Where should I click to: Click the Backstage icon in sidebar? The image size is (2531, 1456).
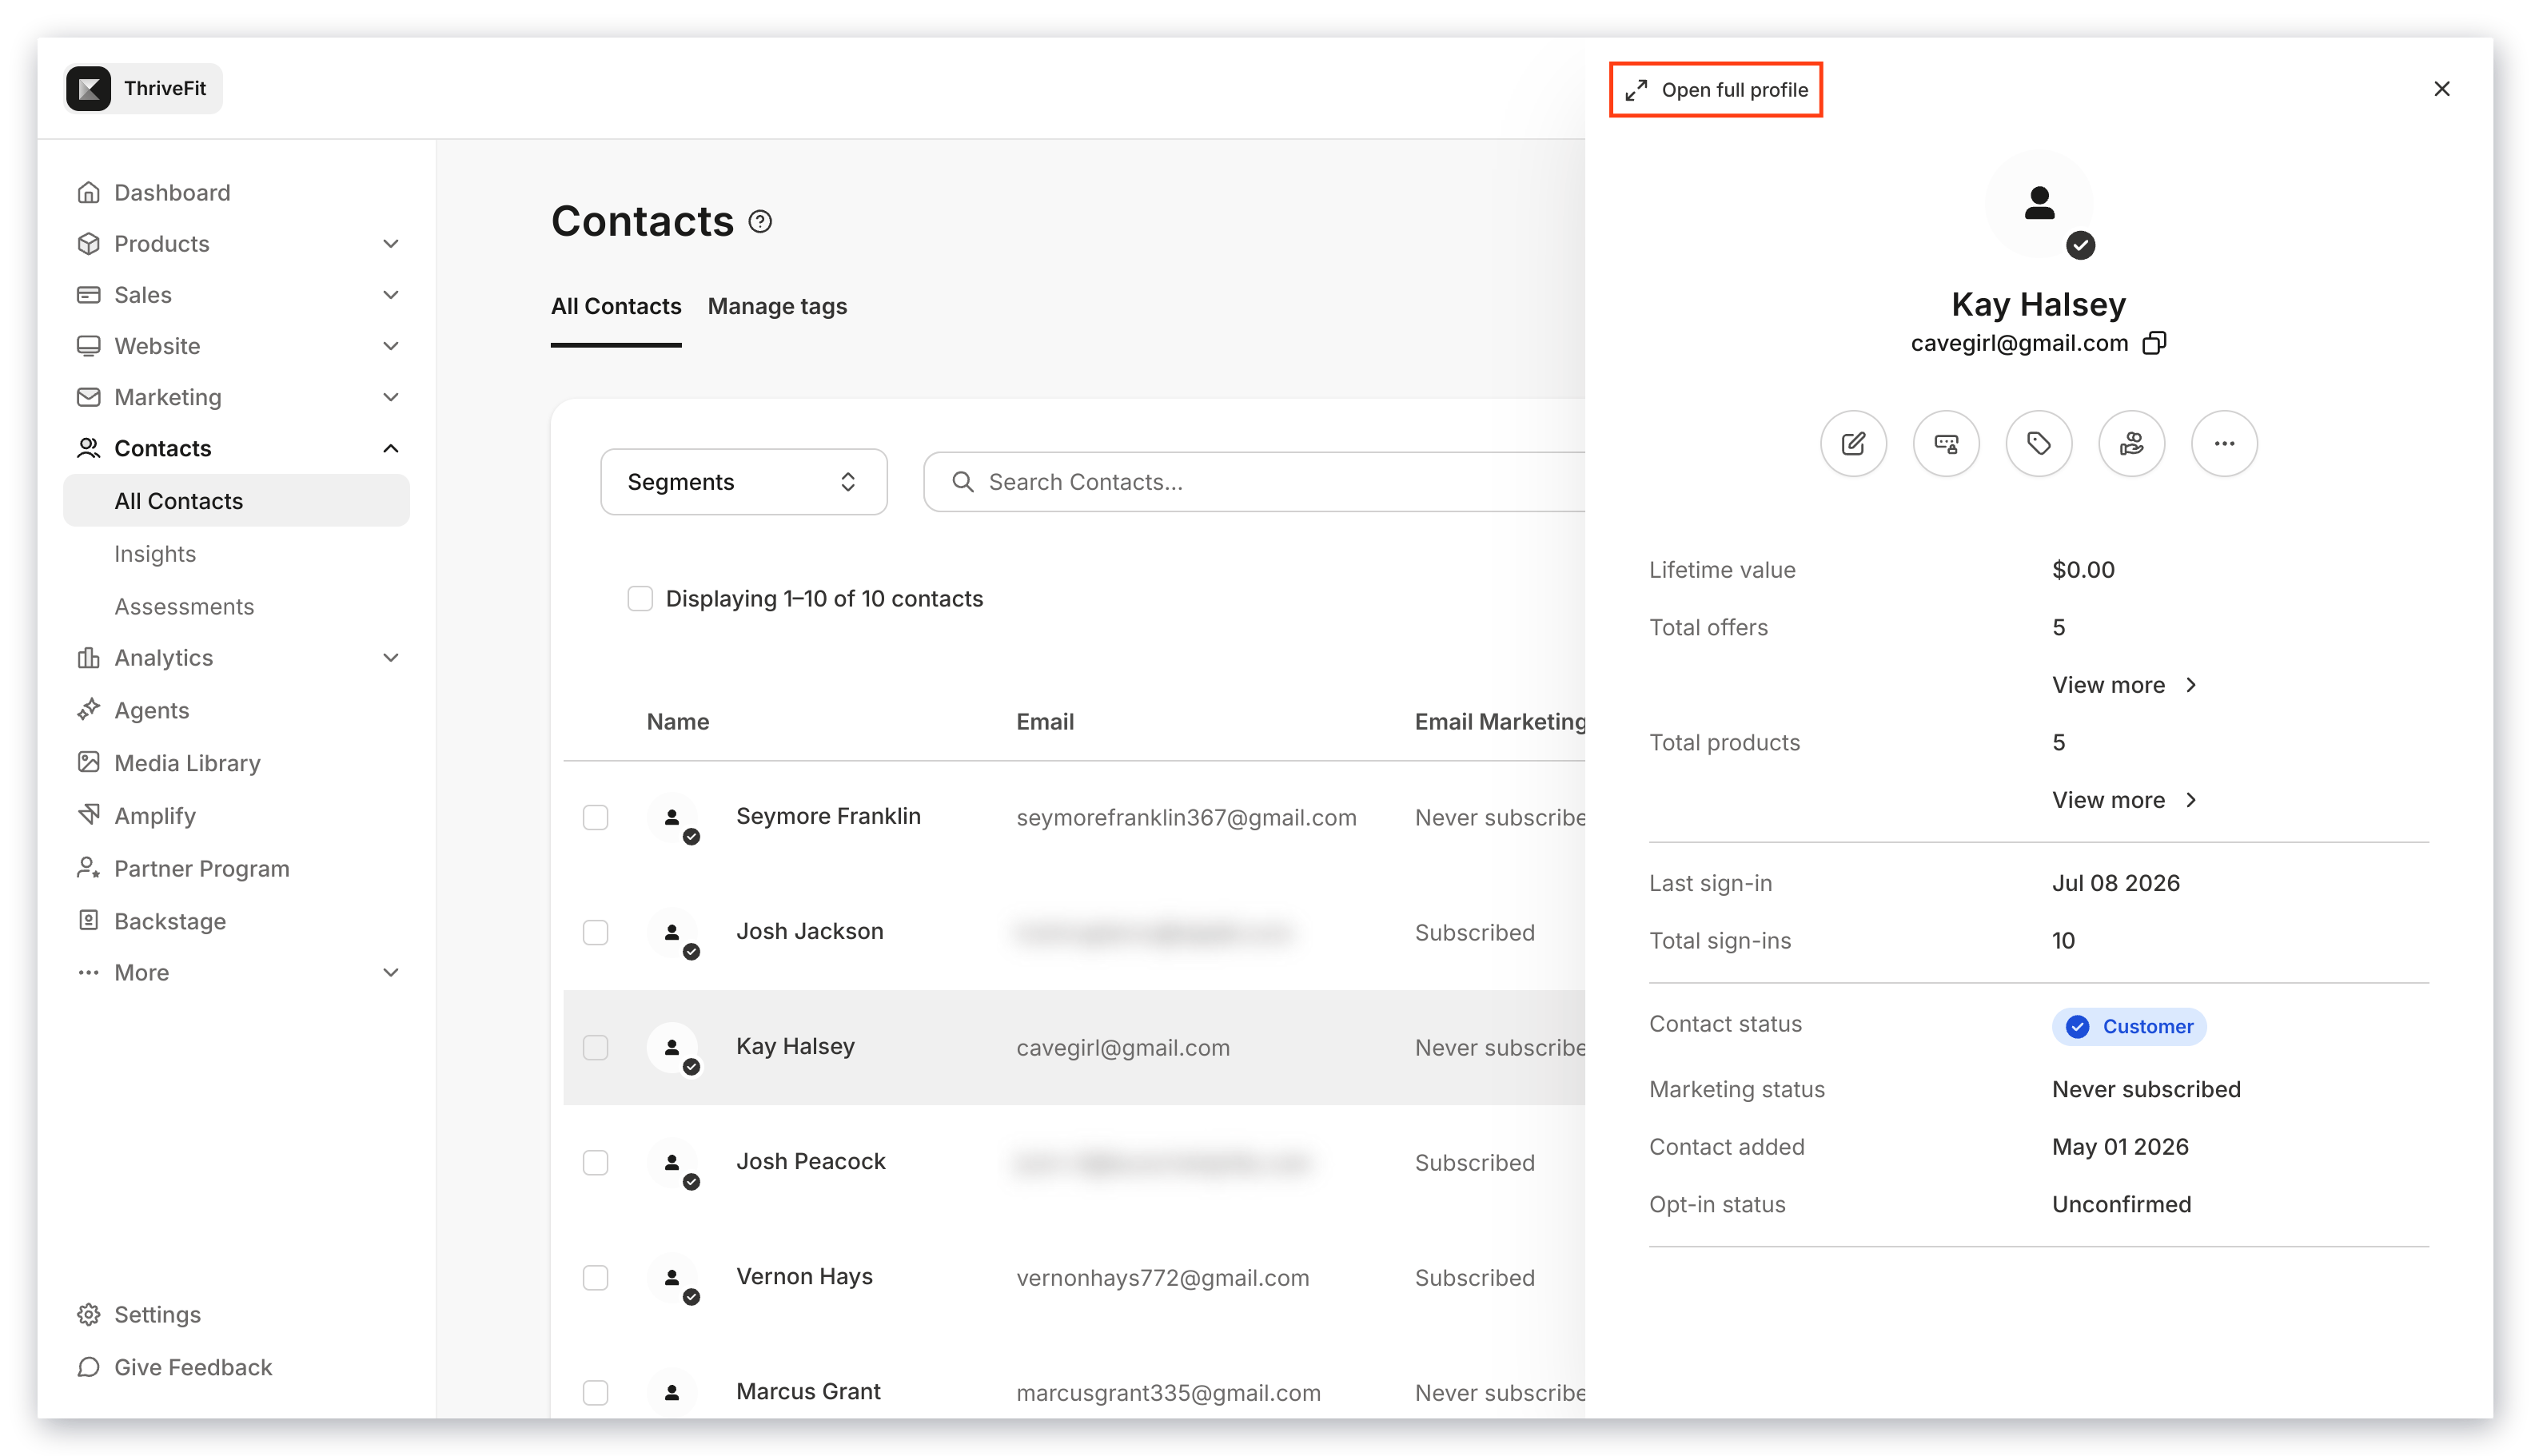pos(89,921)
